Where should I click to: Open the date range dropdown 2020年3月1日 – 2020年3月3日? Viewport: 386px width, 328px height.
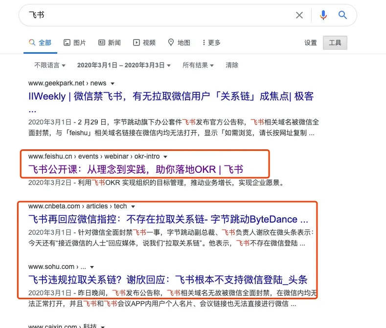[x=124, y=65]
